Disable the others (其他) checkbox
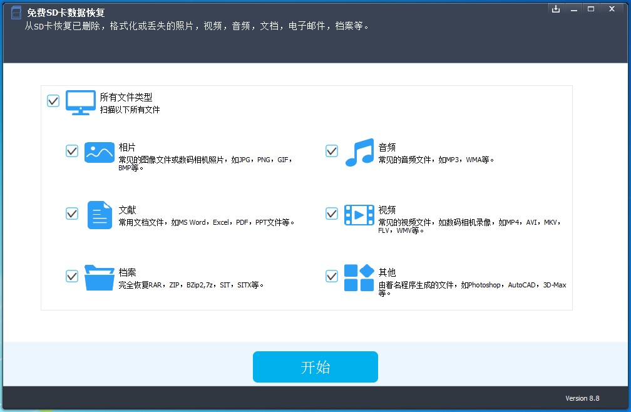Image resolution: width=631 pixels, height=412 pixels. (332, 276)
